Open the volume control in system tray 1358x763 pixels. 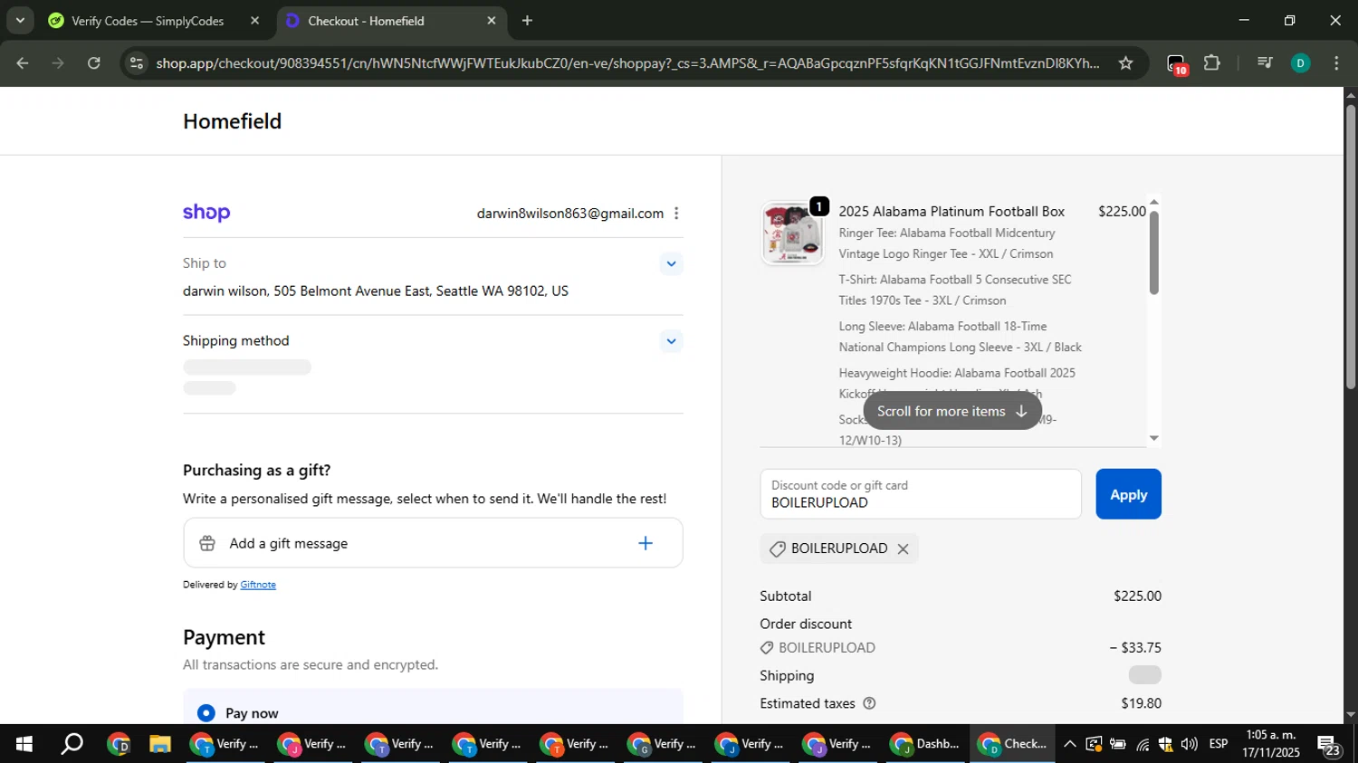pyautogui.click(x=1189, y=744)
